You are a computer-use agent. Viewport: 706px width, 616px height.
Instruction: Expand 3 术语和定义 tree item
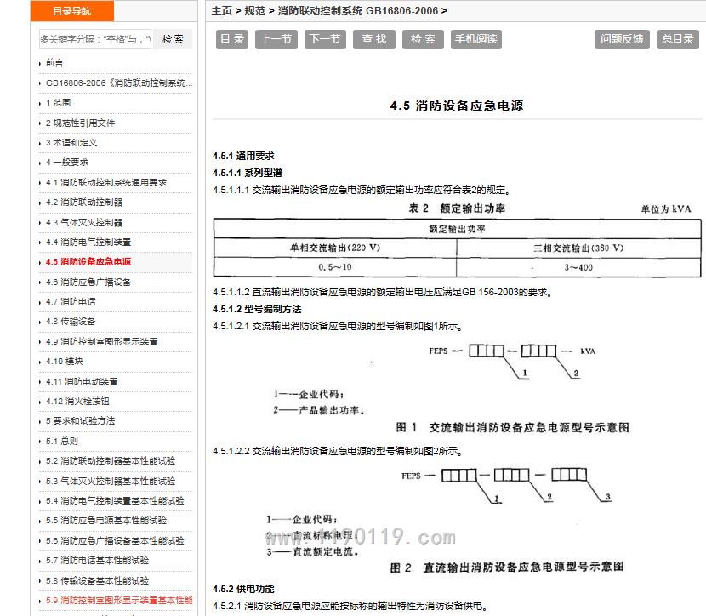[x=71, y=143]
